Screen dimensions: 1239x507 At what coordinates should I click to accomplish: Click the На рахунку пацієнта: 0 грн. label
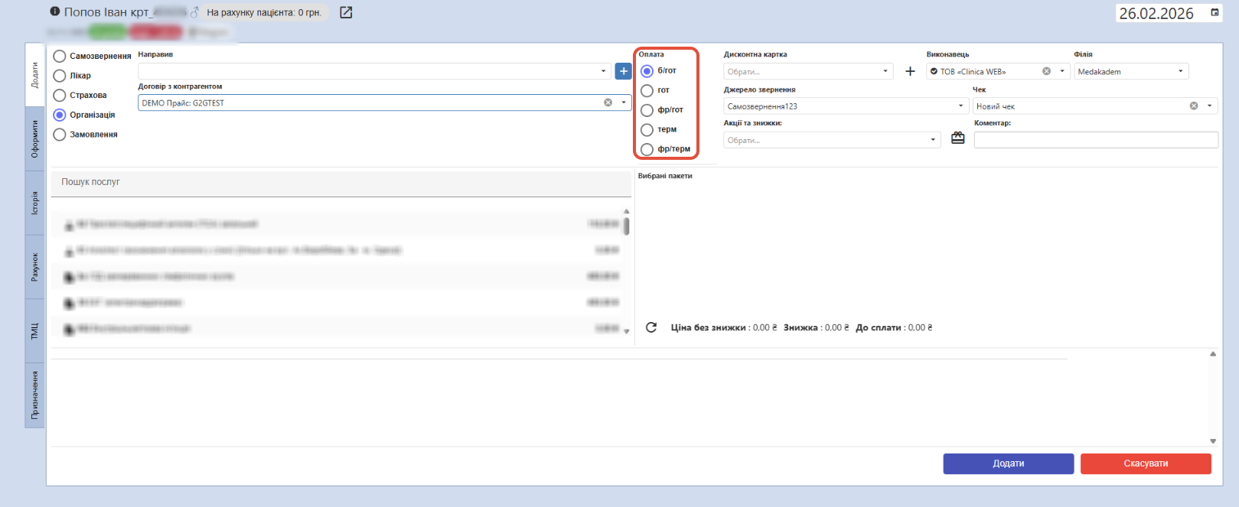point(264,12)
